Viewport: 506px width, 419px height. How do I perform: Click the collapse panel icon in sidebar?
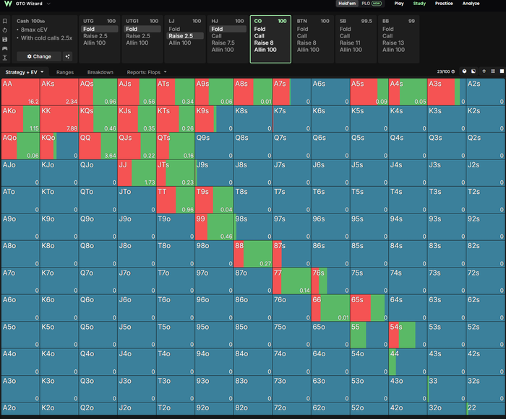coord(5,58)
